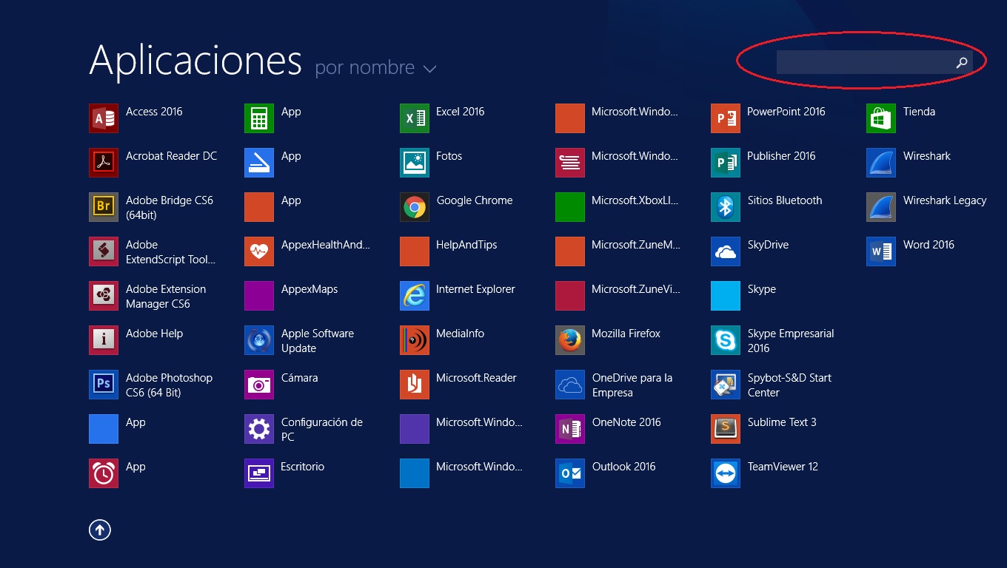Open Word 2016

[x=881, y=251]
